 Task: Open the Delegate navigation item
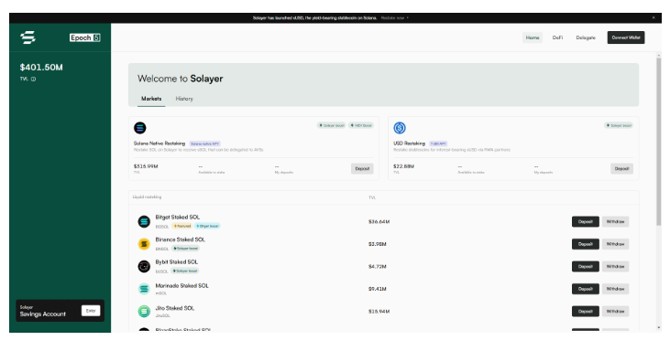(586, 37)
